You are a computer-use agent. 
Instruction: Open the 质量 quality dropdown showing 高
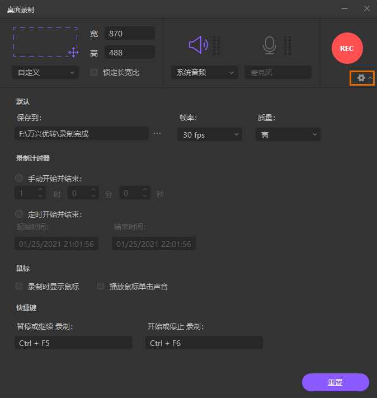[288, 134]
